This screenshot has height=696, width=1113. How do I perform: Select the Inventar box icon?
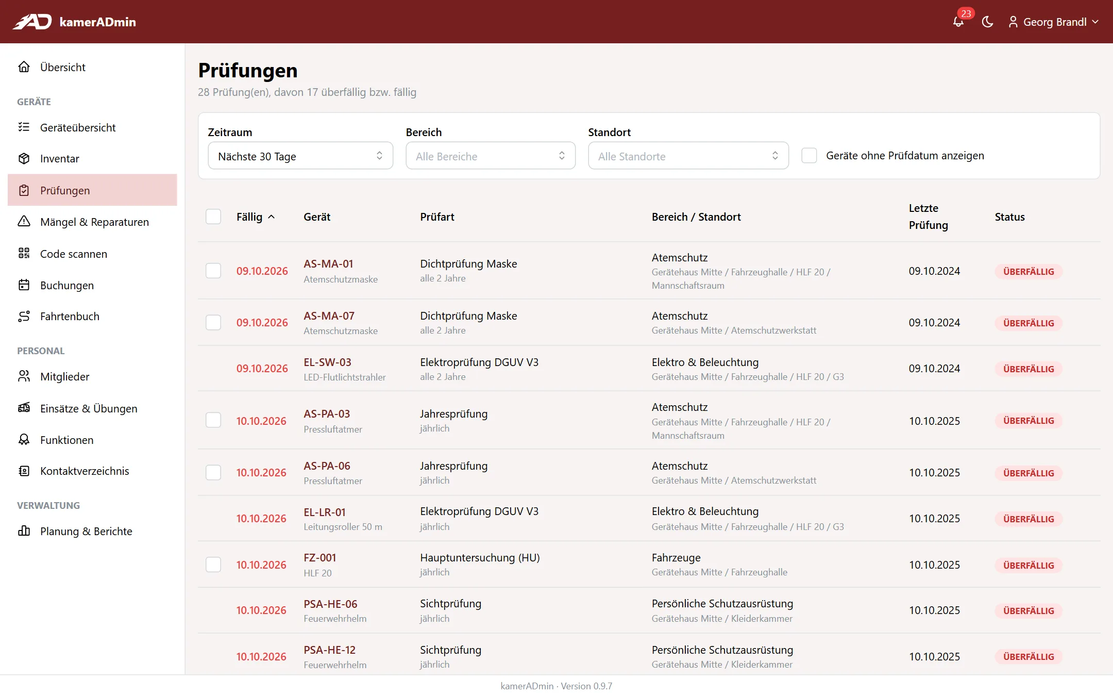click(24, 158)
